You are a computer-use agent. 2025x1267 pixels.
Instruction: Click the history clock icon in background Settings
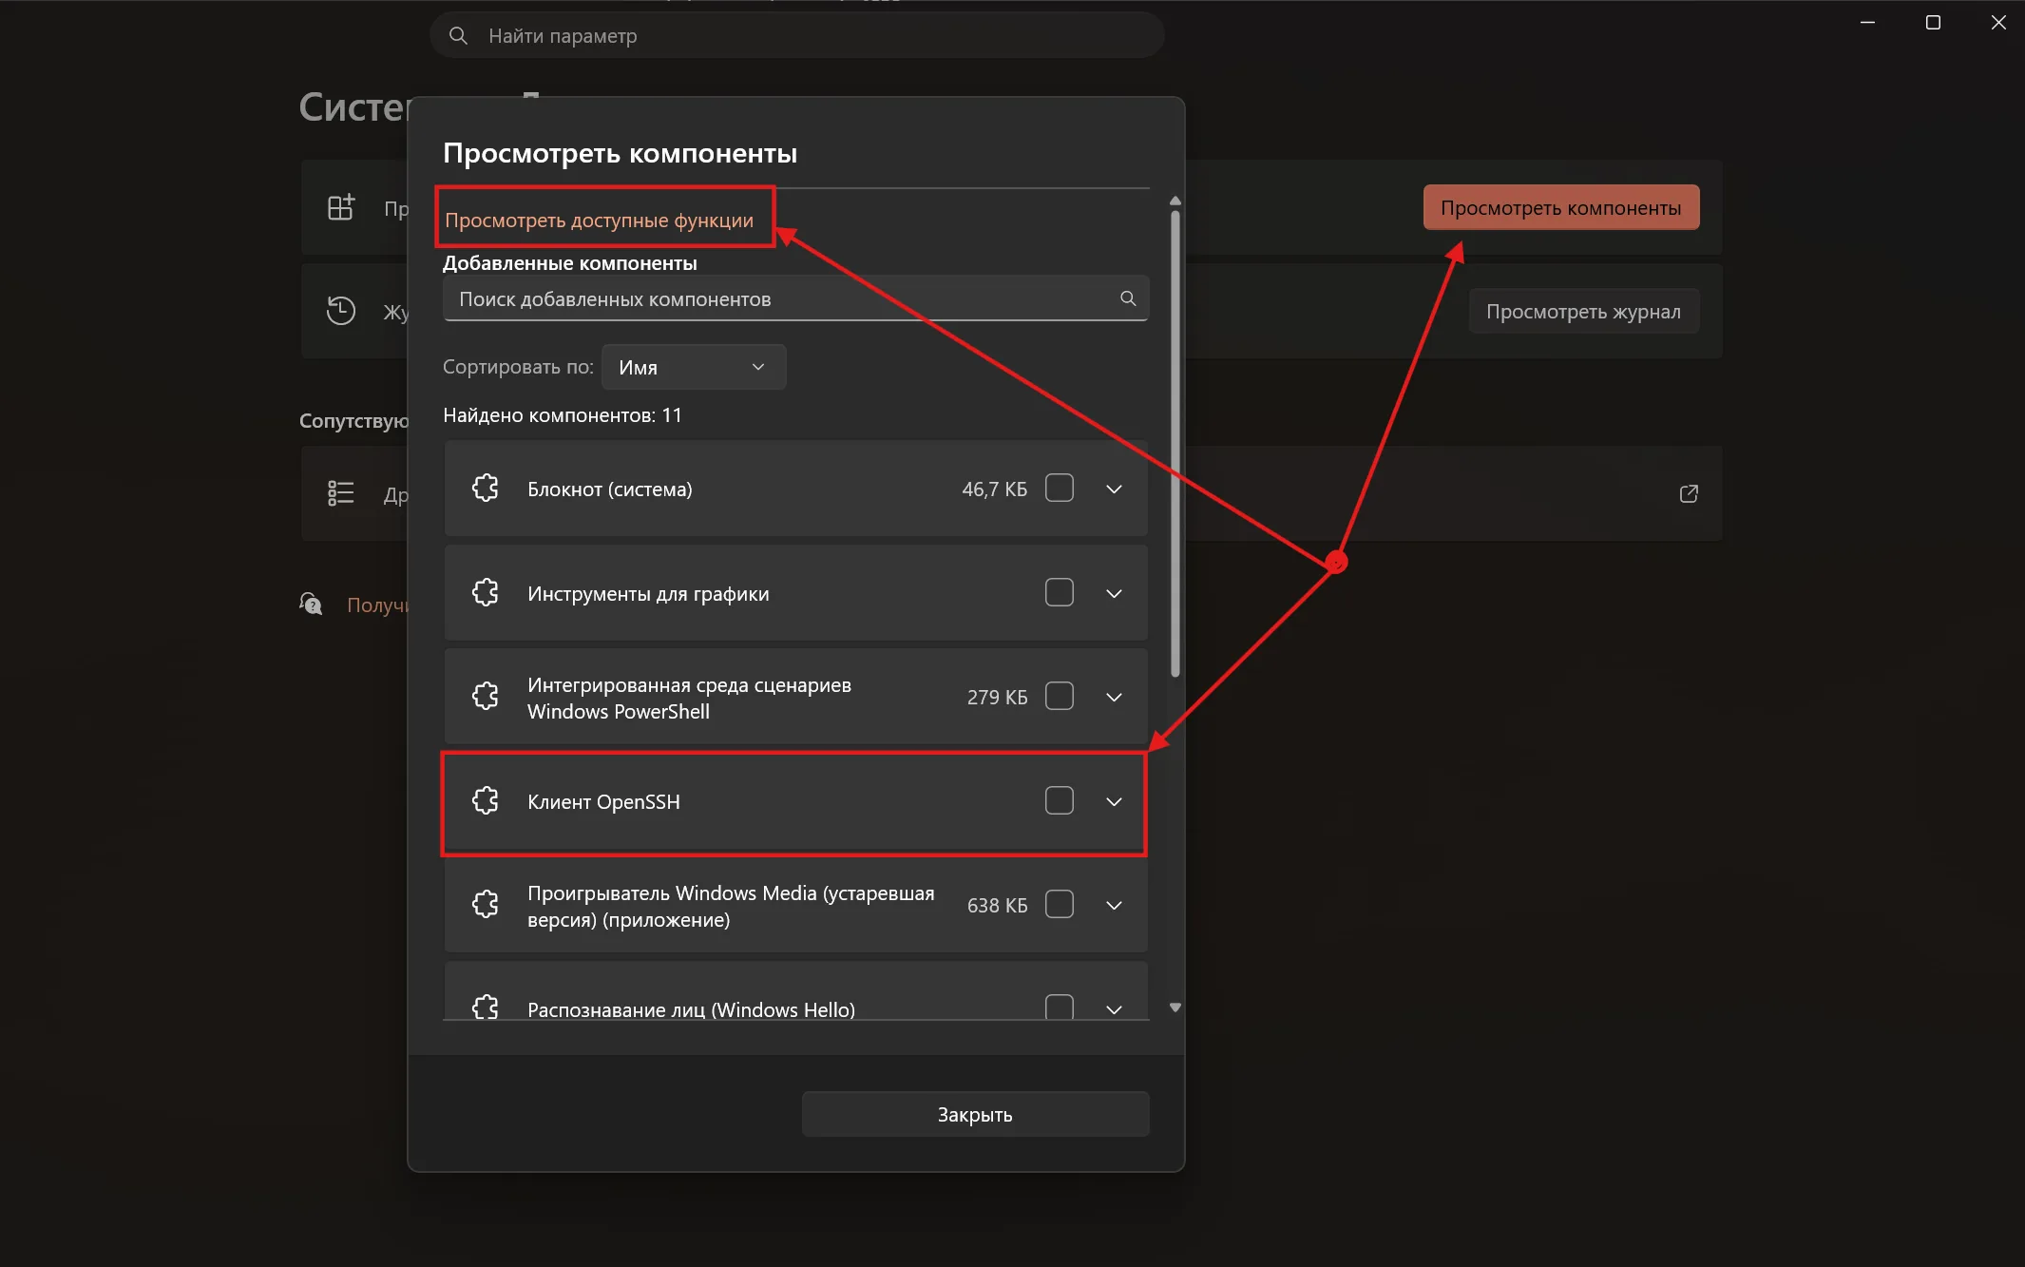341,311
